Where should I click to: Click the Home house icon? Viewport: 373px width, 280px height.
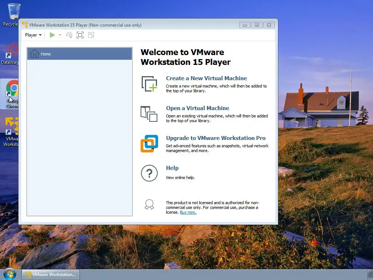click(x=35, y=54)
